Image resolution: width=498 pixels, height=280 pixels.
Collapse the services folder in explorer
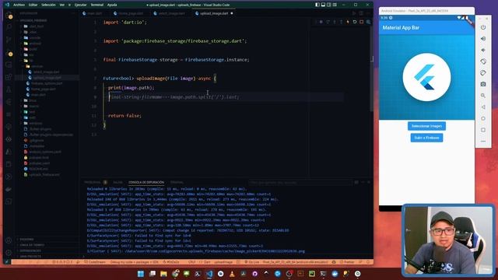click(37, 66)
